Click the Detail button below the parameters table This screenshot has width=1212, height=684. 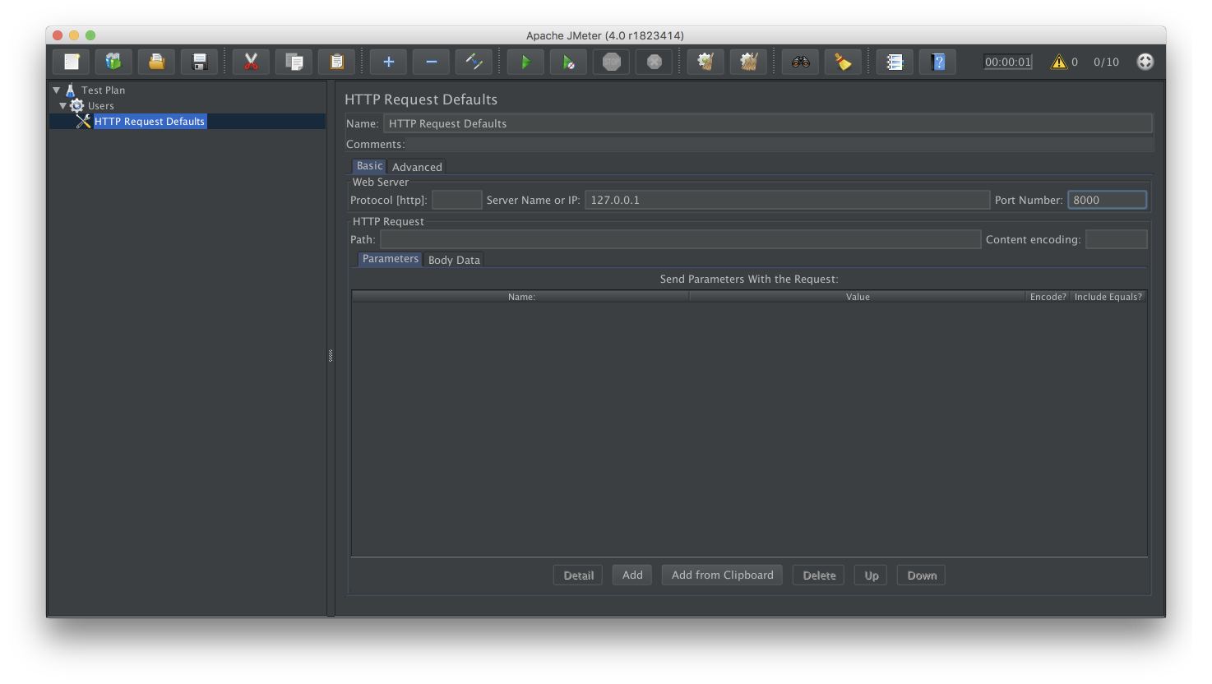click(577, 575)
